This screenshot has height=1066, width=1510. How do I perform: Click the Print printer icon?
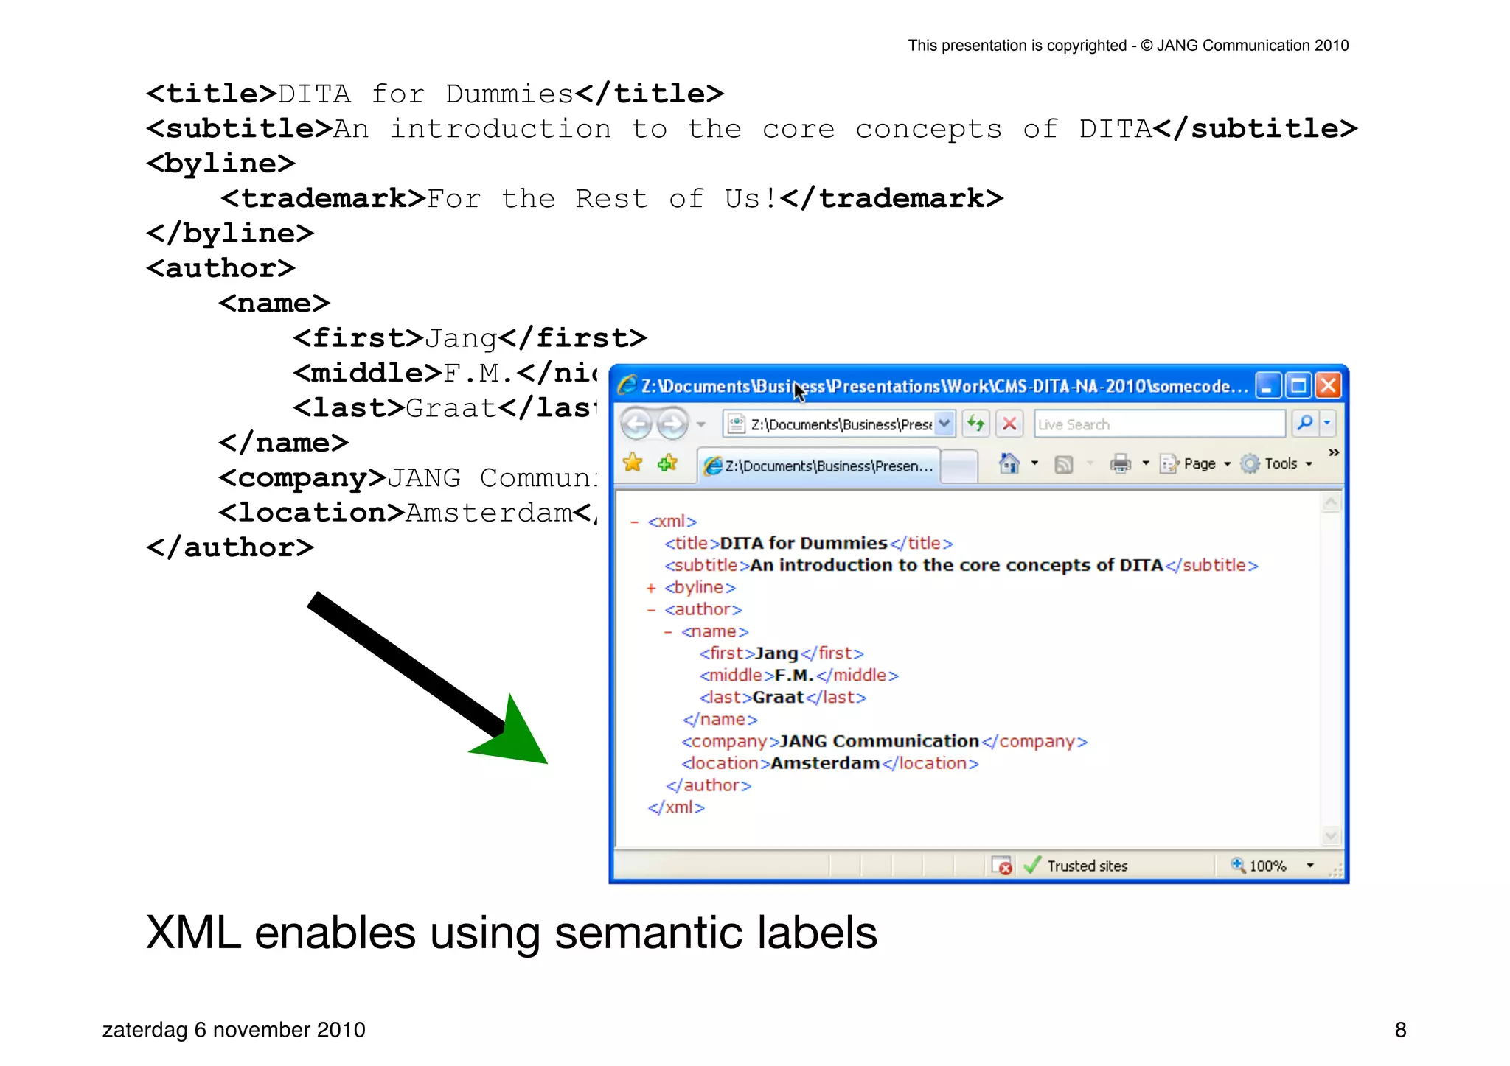1120,463
